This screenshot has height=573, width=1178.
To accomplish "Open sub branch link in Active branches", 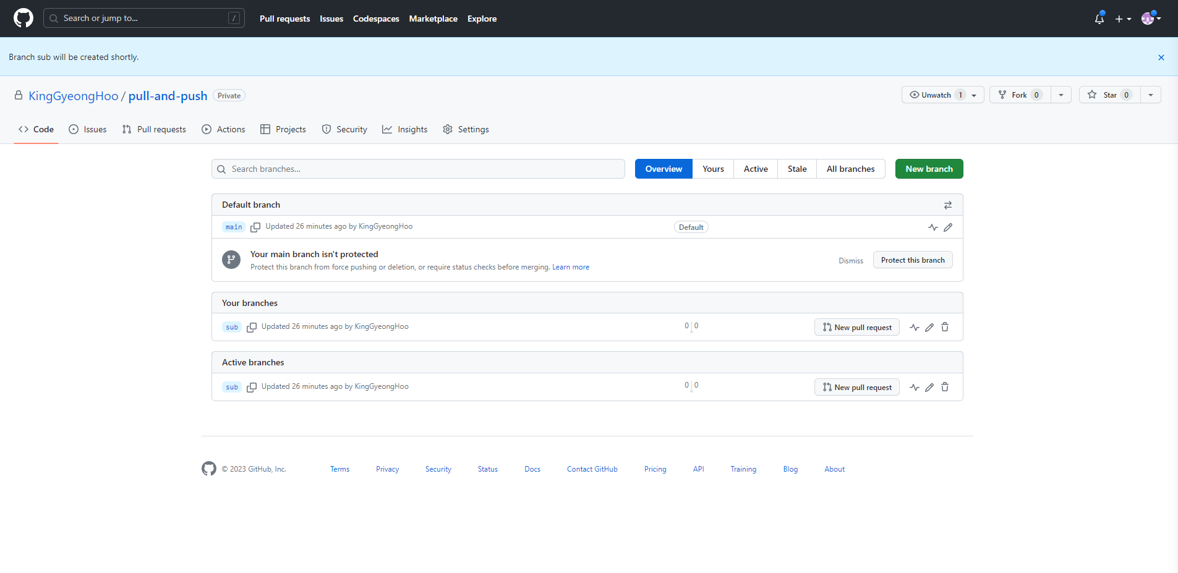I will tap(232, 387).
